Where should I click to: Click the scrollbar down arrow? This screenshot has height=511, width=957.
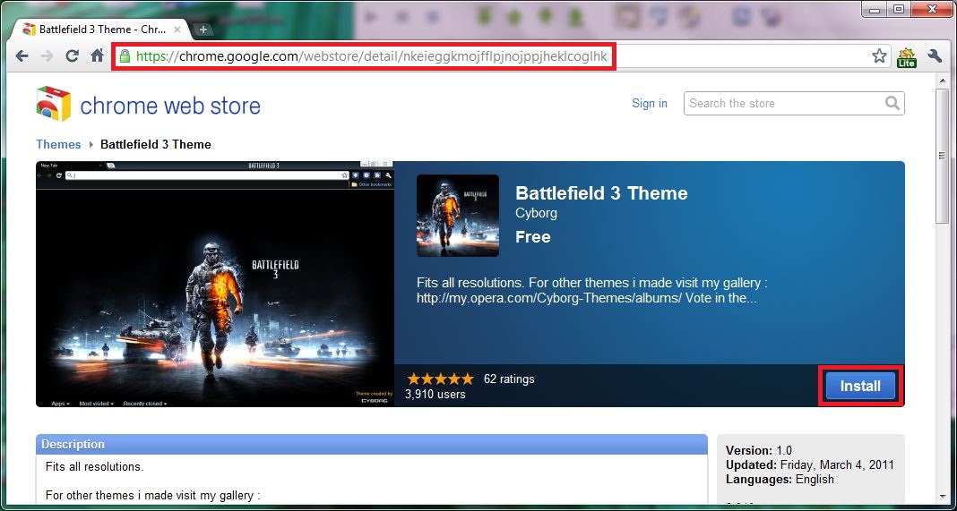[944, 496]
